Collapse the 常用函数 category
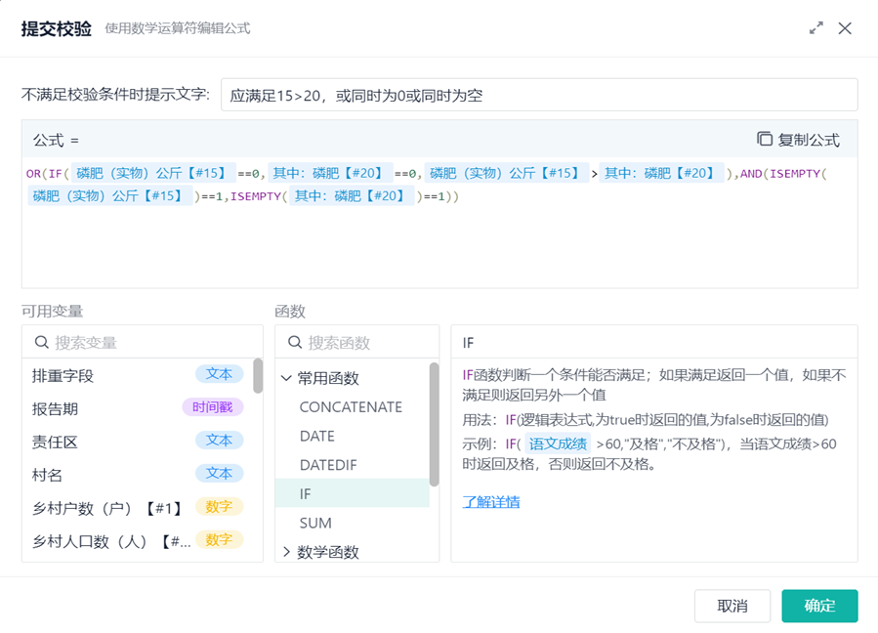878x633 pixels. 287,378
